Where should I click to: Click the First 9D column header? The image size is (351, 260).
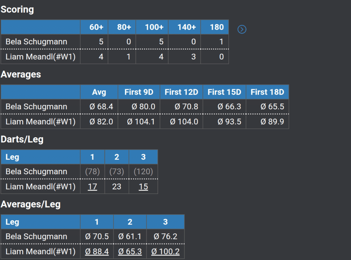click(x=139, y=92)
